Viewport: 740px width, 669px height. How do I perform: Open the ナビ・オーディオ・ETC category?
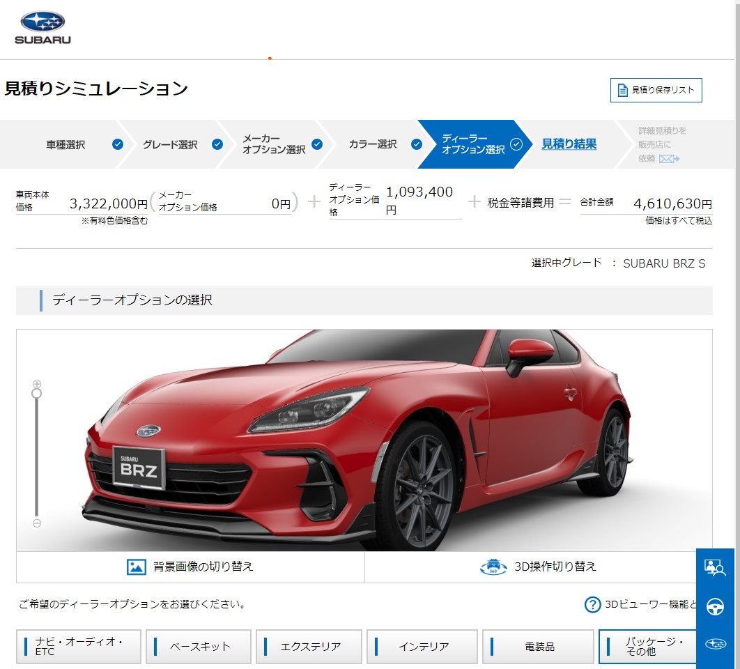[78, 646]
